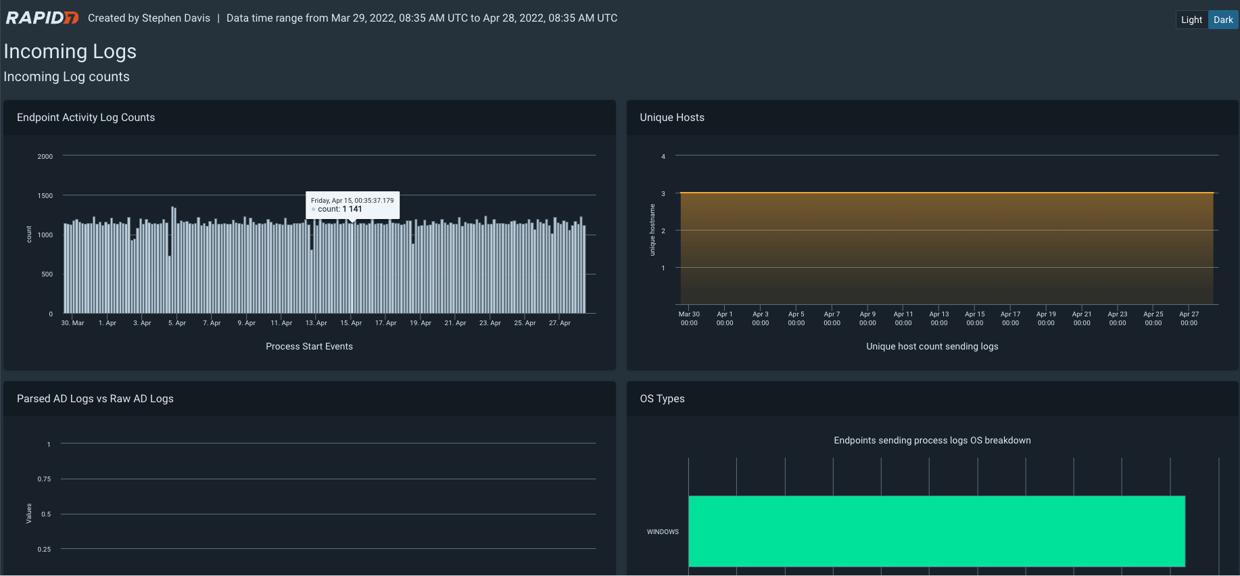This screenshot has height=576, width=1240.
Task: Select the Unique Hosts panel title
Action: 672,118
